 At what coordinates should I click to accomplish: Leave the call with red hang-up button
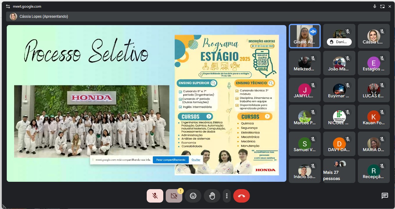[x=242, y=196]
